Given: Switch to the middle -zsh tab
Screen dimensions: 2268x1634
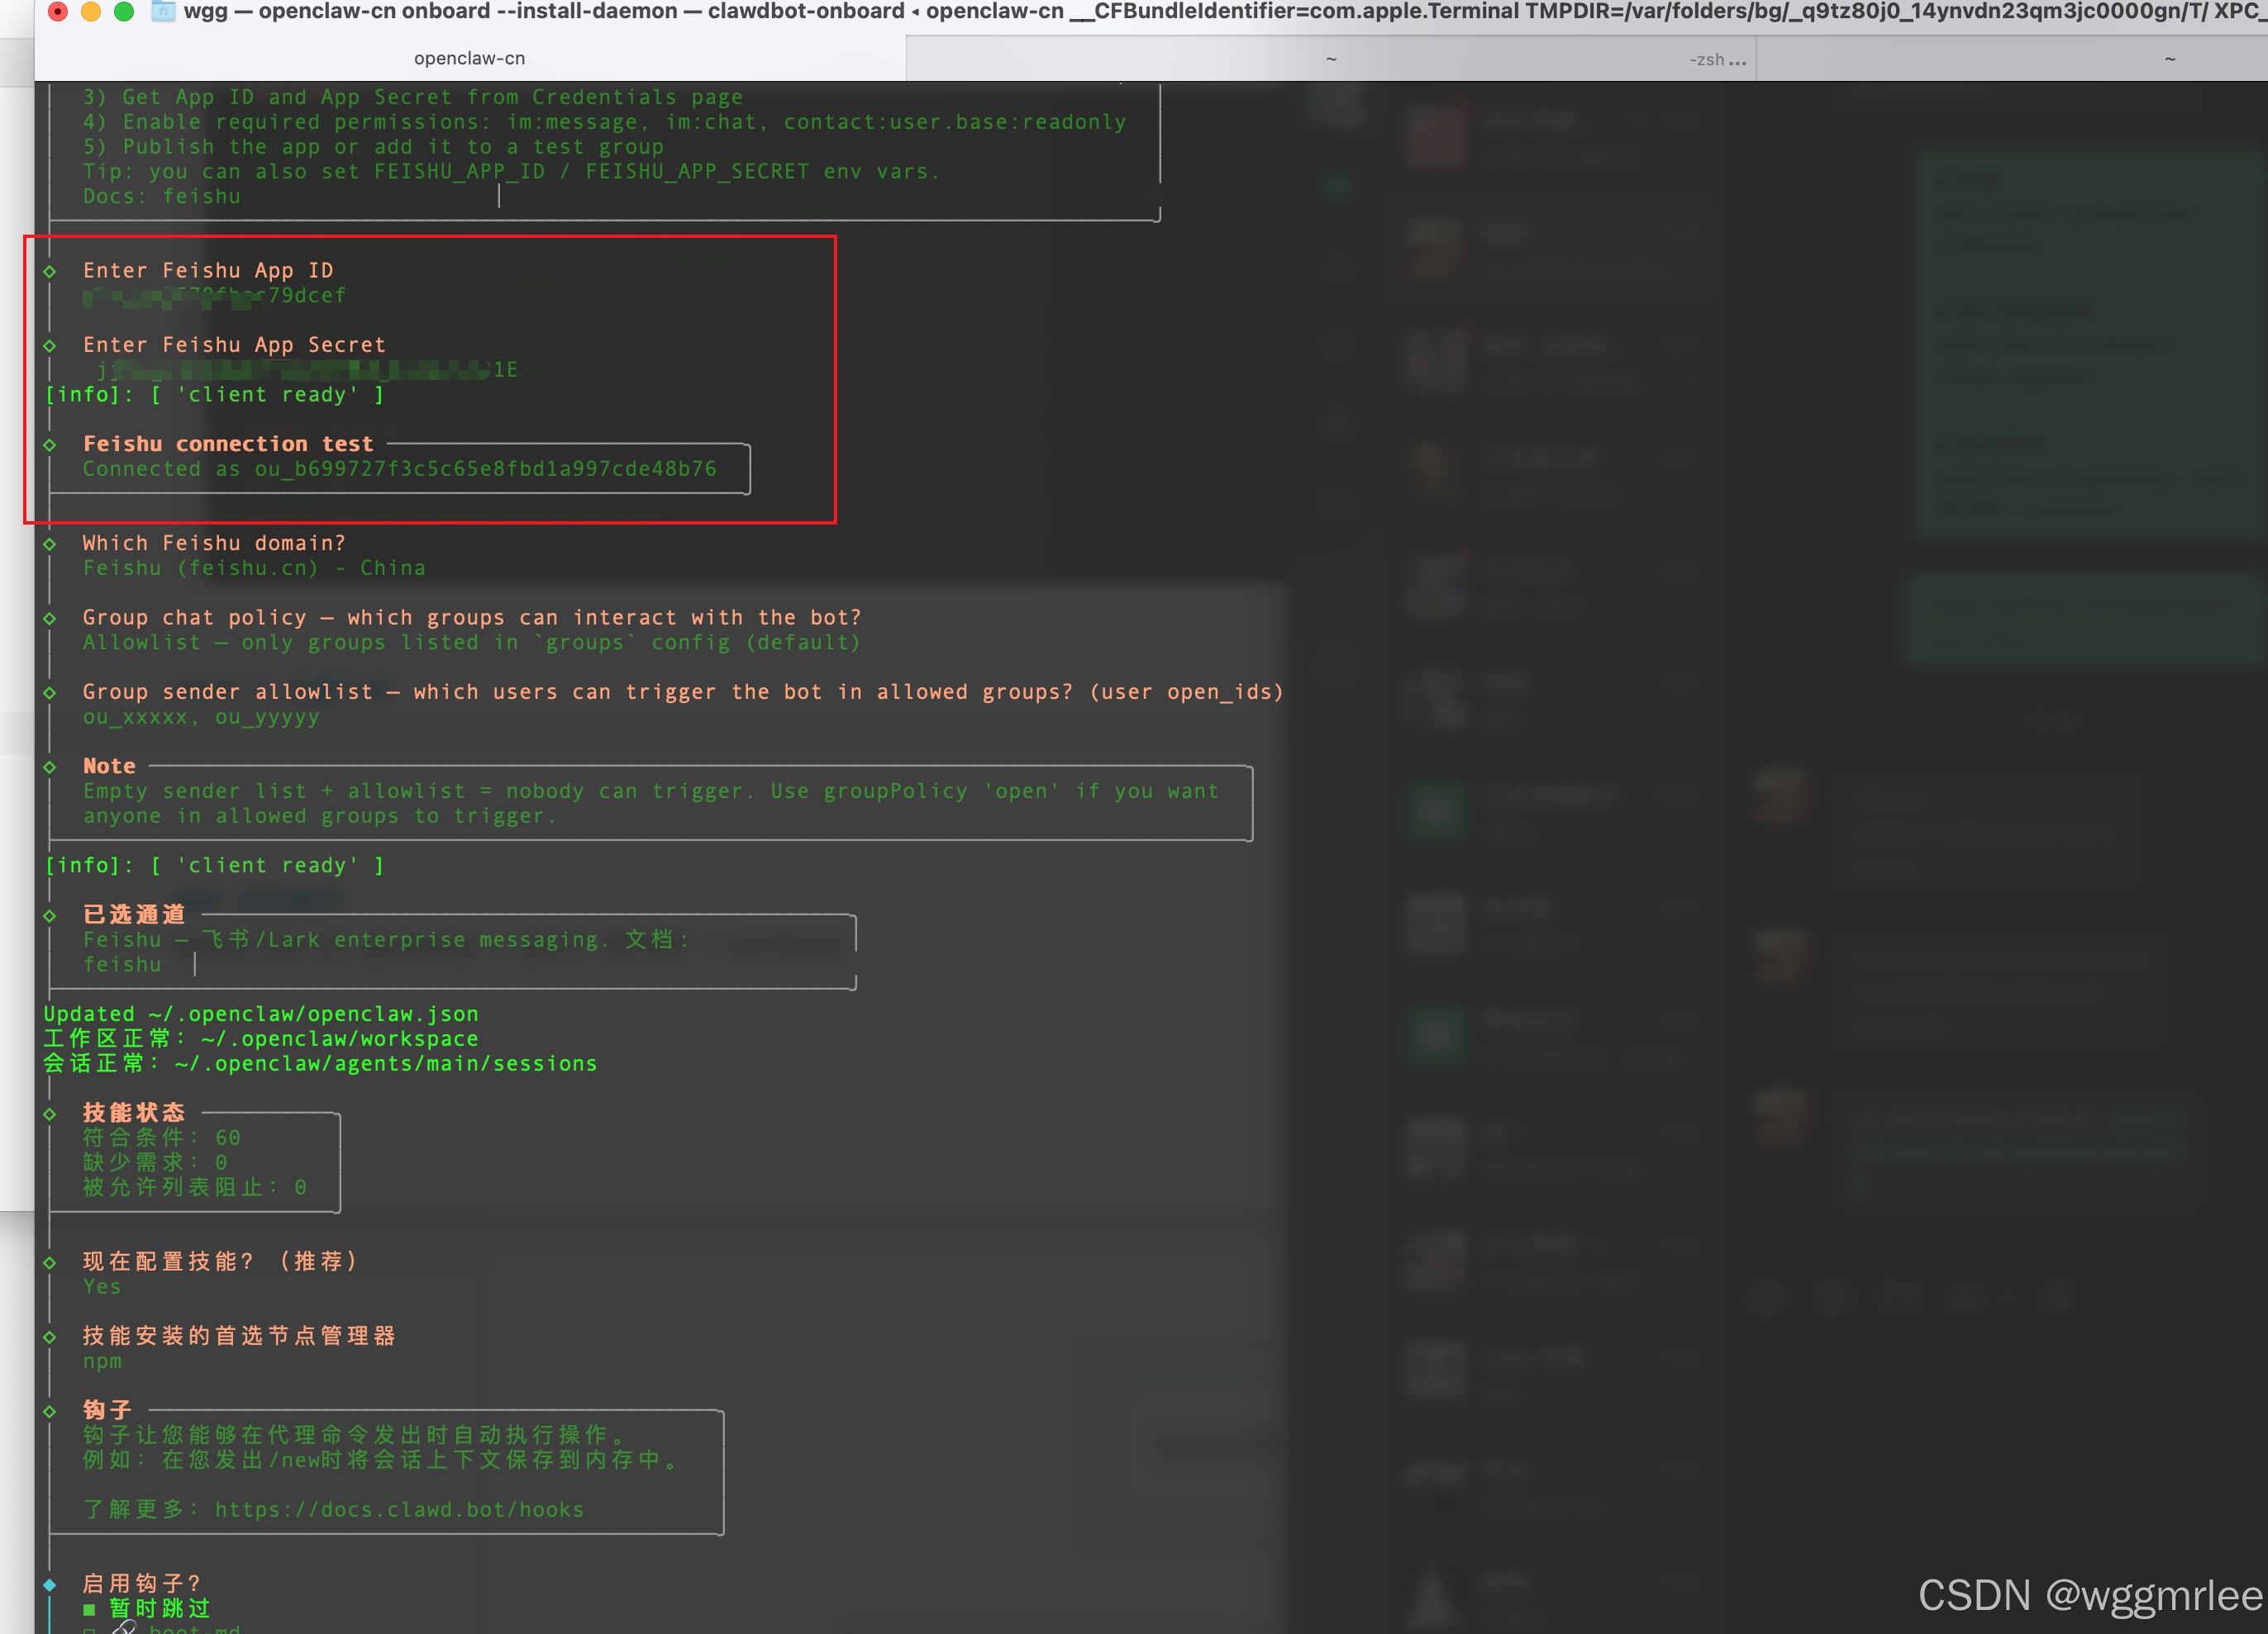Looking at the screenshot, I should (1330, 59).
